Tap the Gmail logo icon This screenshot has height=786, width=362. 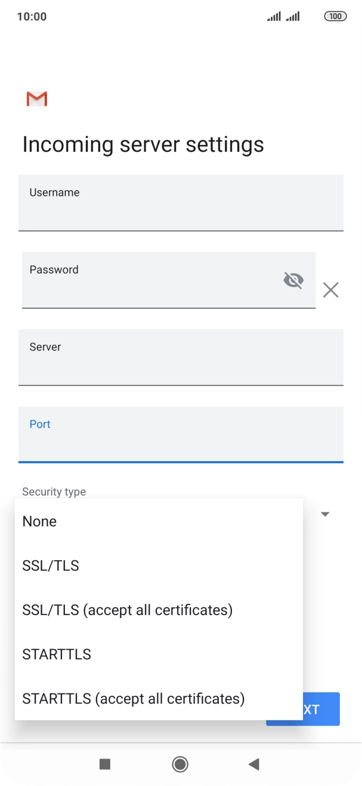click(37, 99)
